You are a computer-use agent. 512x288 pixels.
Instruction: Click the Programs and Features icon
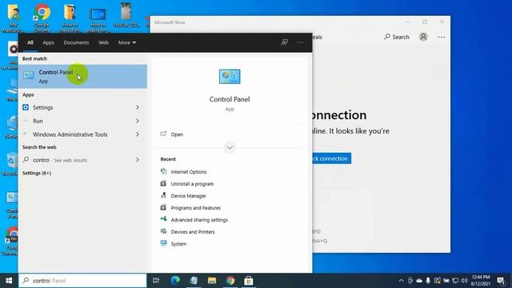coord(163,207)
